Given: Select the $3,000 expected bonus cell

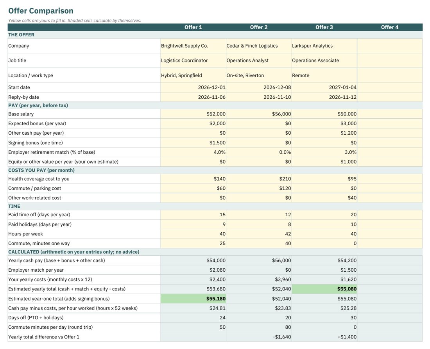Looking at the screenshot, I should (324, 123).
